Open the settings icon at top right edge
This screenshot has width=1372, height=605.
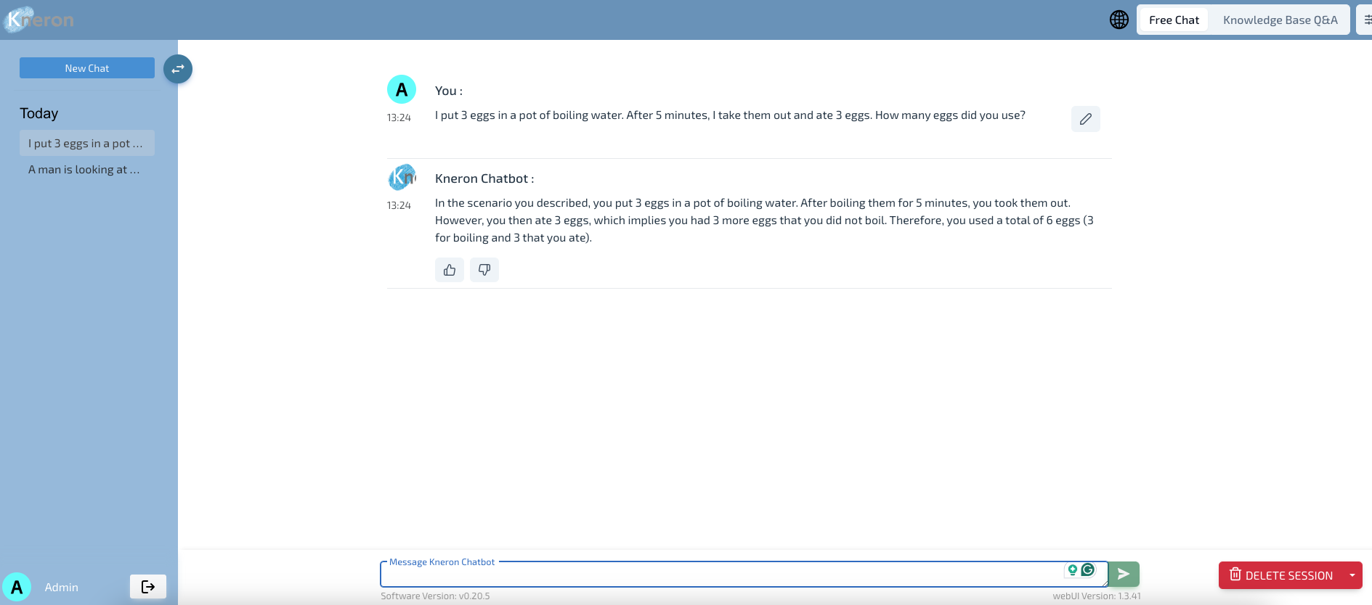[x=1365, y=20]
